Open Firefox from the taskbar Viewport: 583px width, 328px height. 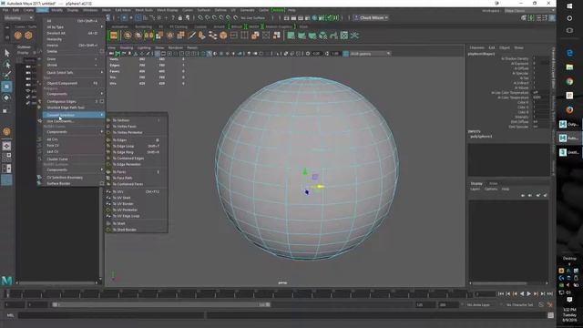569,109
